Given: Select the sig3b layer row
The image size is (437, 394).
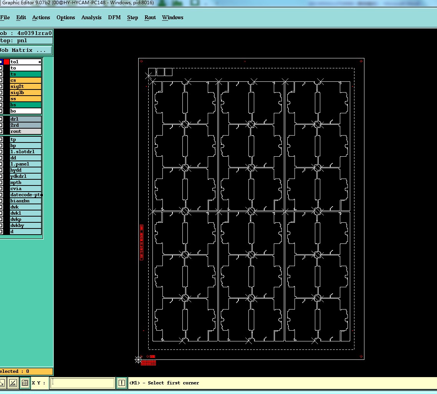Looking at the screenshot, I should pyautogui.click(x=26, y=93).
